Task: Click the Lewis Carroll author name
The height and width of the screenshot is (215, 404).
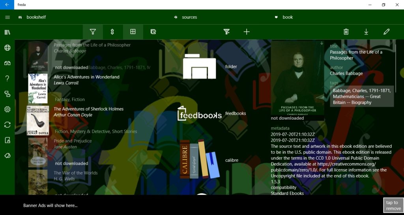Action: 66,83
